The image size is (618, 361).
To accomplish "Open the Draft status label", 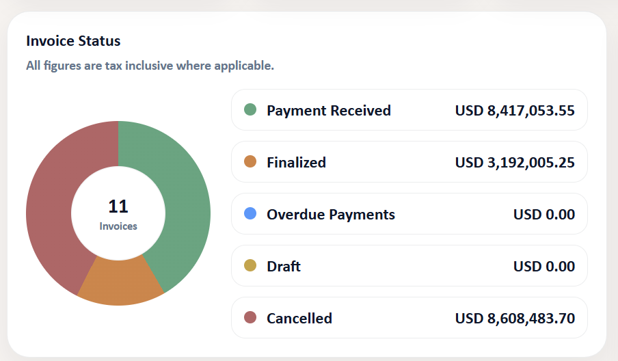I will pos(284,267).
